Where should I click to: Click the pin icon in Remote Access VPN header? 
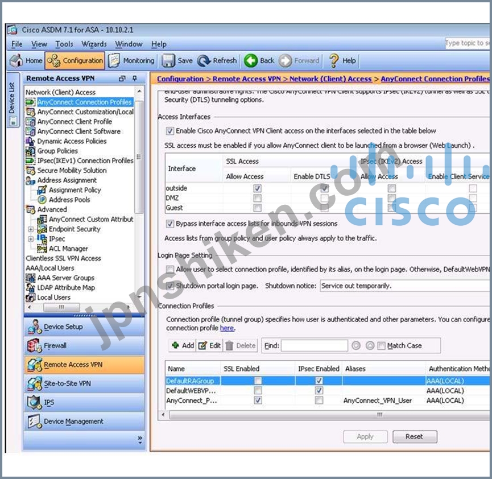click(x=135, y=79)
